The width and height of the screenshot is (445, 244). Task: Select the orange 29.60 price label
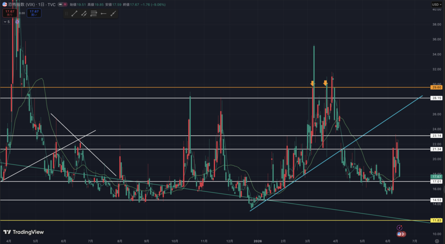[x=436, y=87]
